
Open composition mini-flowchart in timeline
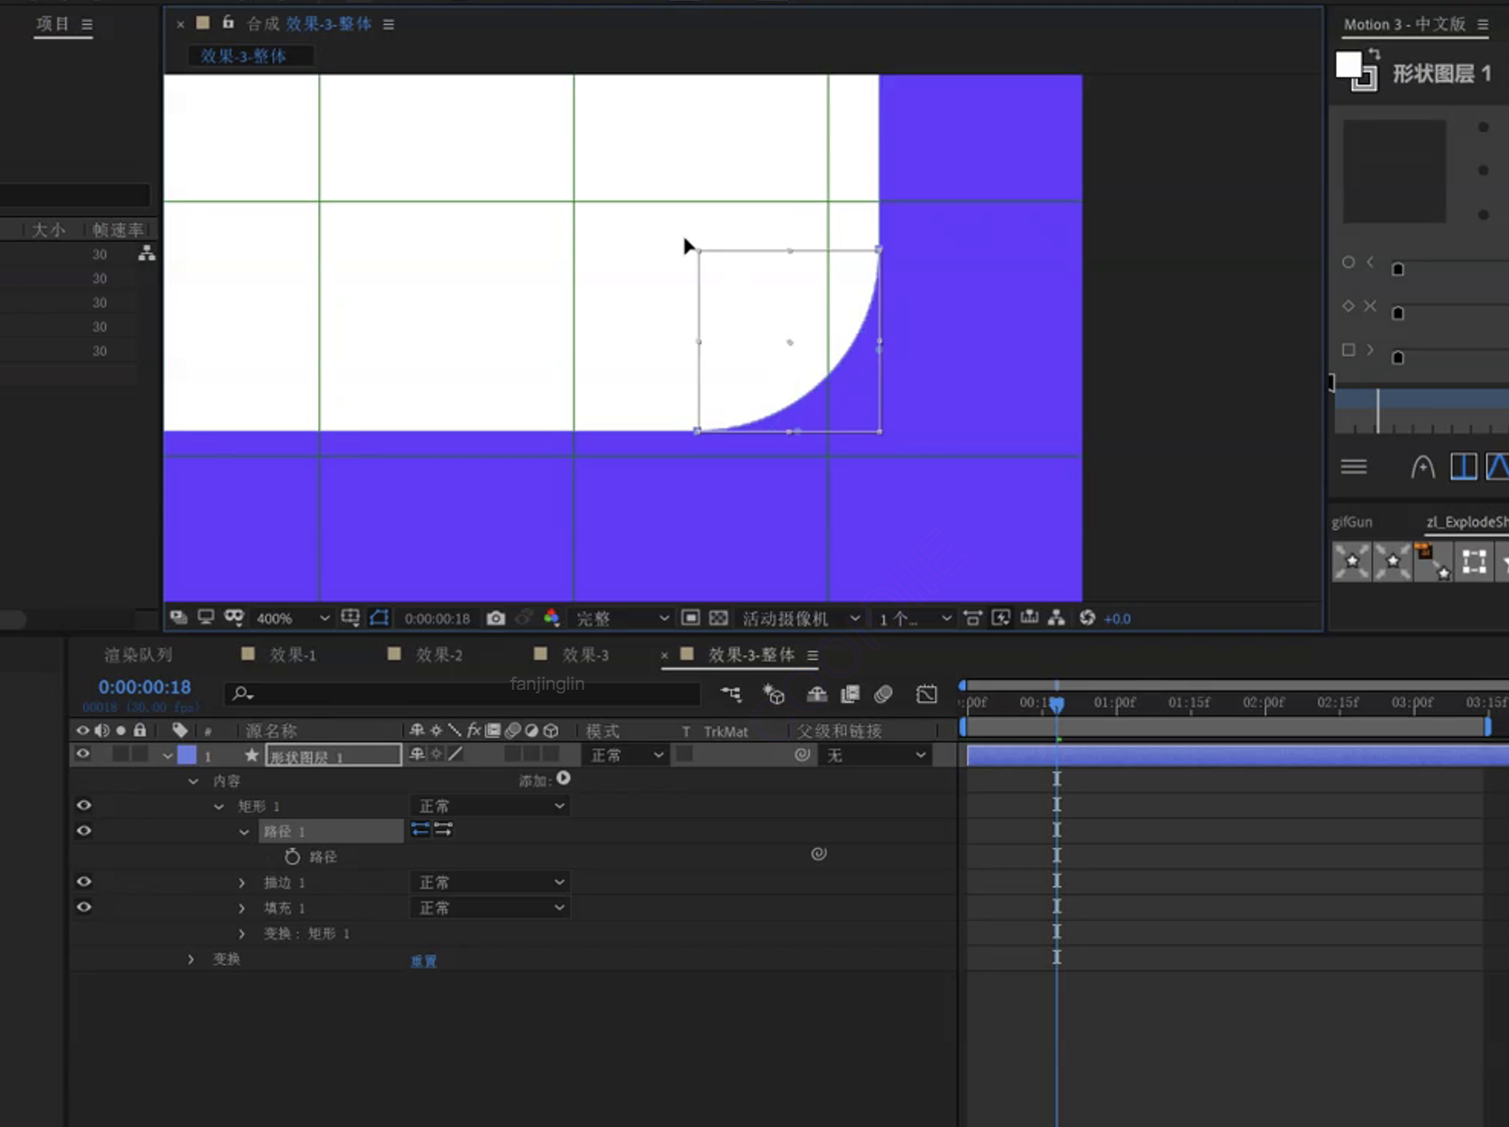731,694
